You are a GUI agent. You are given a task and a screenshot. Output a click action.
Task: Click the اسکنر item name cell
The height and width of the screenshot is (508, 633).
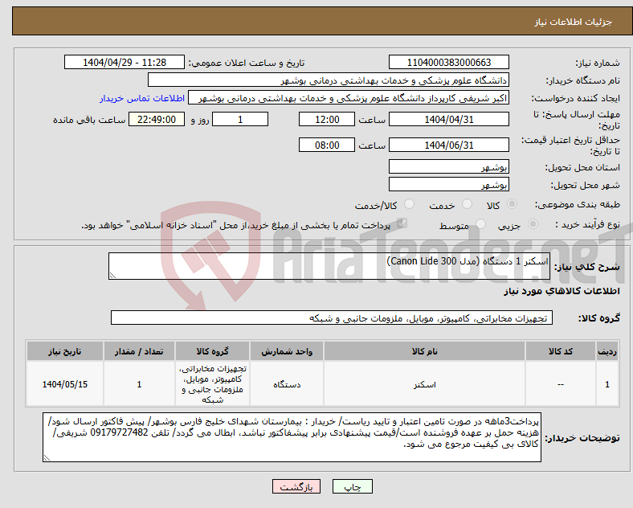424,384
